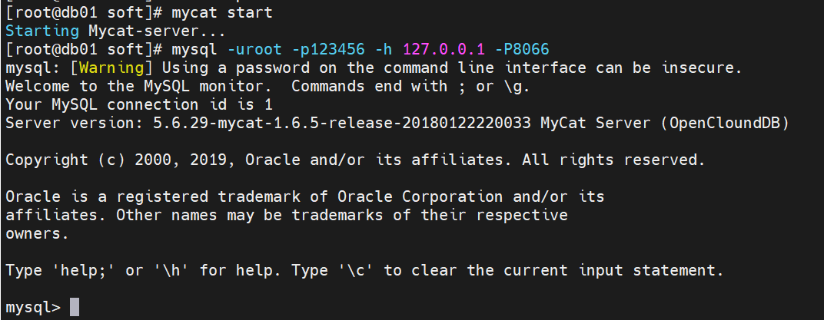This screenshot has width=824, height=320.
Task: Click 'Oracle Corporation' in trademark notice
Action: click(x=420, y=196)
